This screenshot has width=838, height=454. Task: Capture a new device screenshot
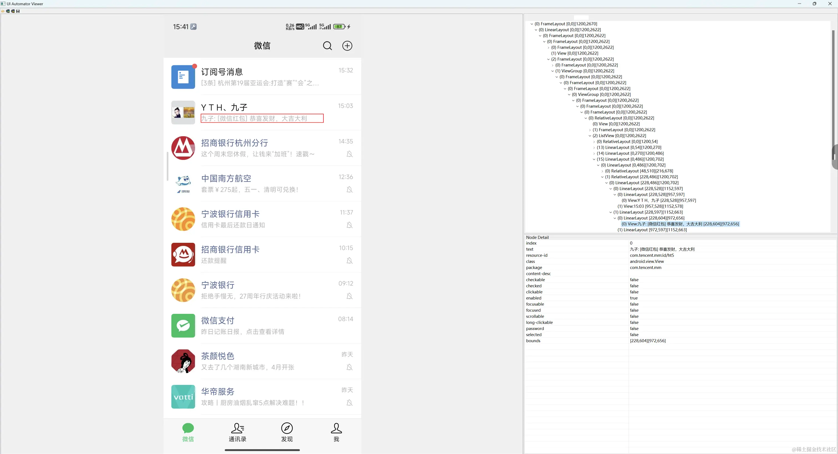(8, 11)
